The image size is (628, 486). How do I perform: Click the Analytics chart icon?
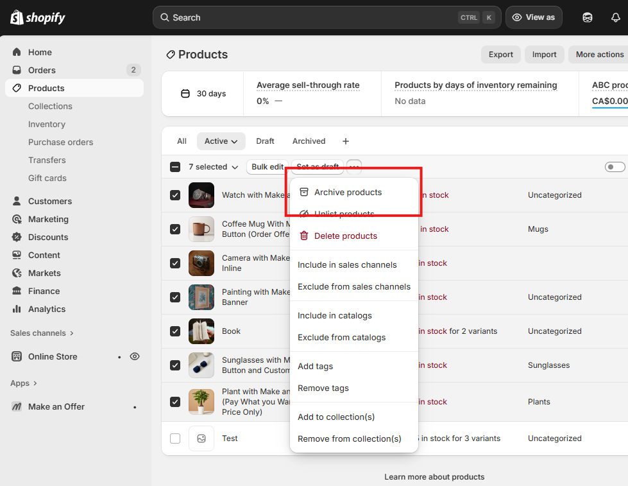[17, 309]
